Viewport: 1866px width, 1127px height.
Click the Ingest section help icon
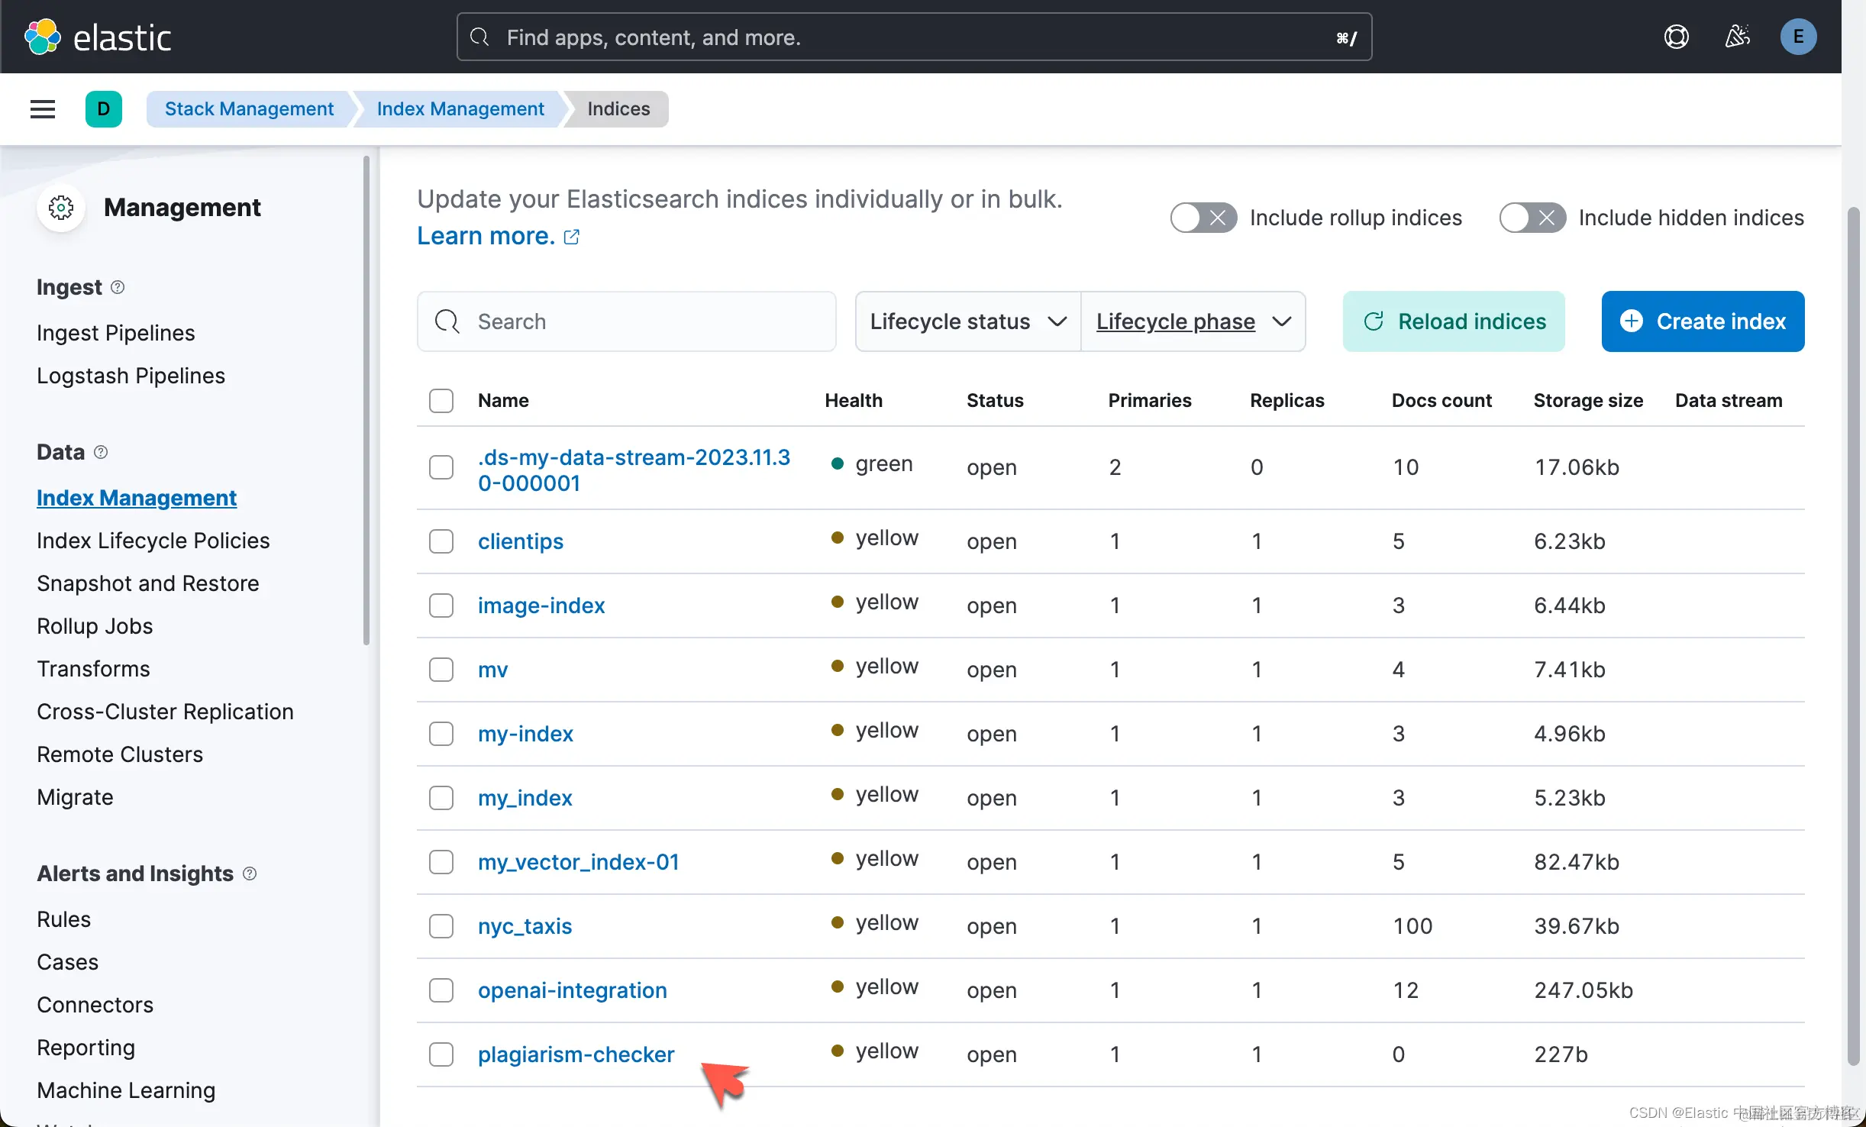click(x=118, y=287)
